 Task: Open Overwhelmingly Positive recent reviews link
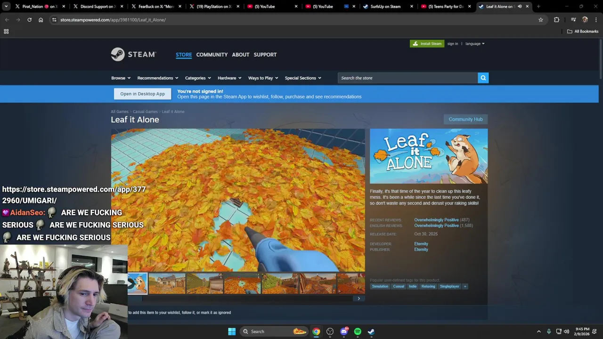tap(436, 220)
